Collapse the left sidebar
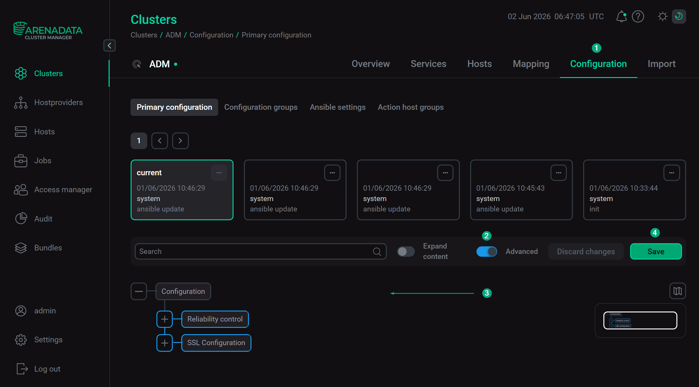This screenshot has height=387, width=699. 110,46
